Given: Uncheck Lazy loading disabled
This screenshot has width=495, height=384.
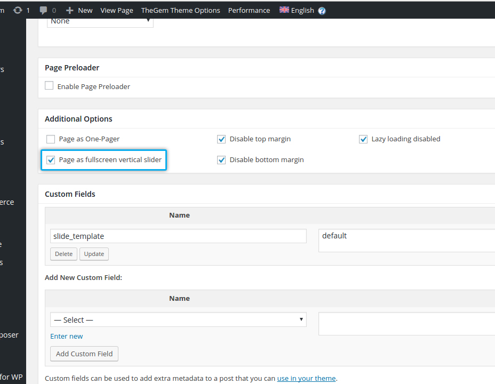Looking at the screenshot, I should pyautogui.click(x=363, y=139).
